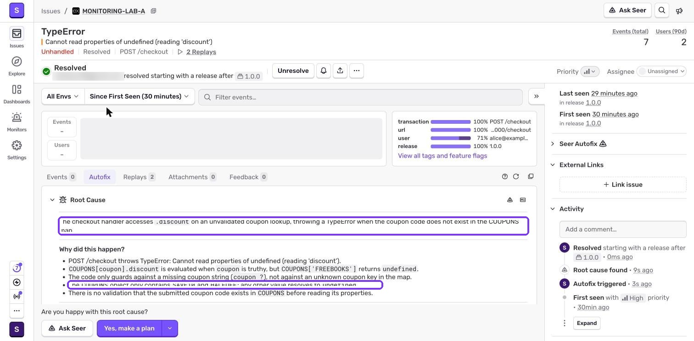Open more issue actions ellipsis button

tap(357, 71)
